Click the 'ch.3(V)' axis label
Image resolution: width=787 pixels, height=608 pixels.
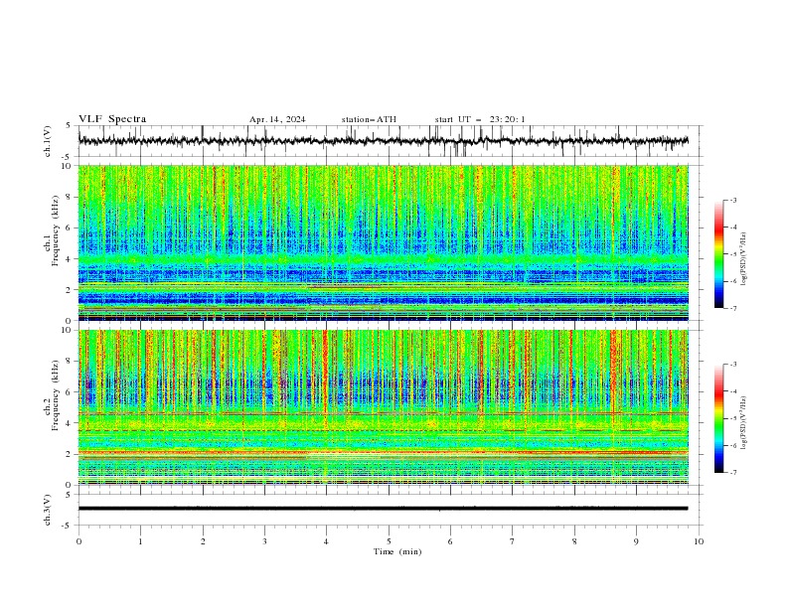(48, 510)
